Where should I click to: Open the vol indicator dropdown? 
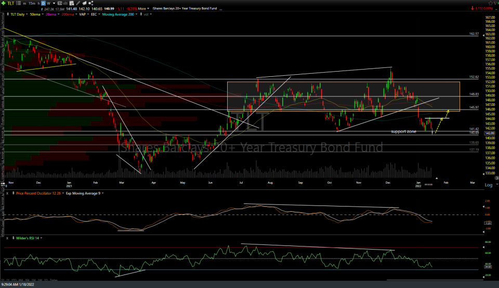(x=151, y=15)
